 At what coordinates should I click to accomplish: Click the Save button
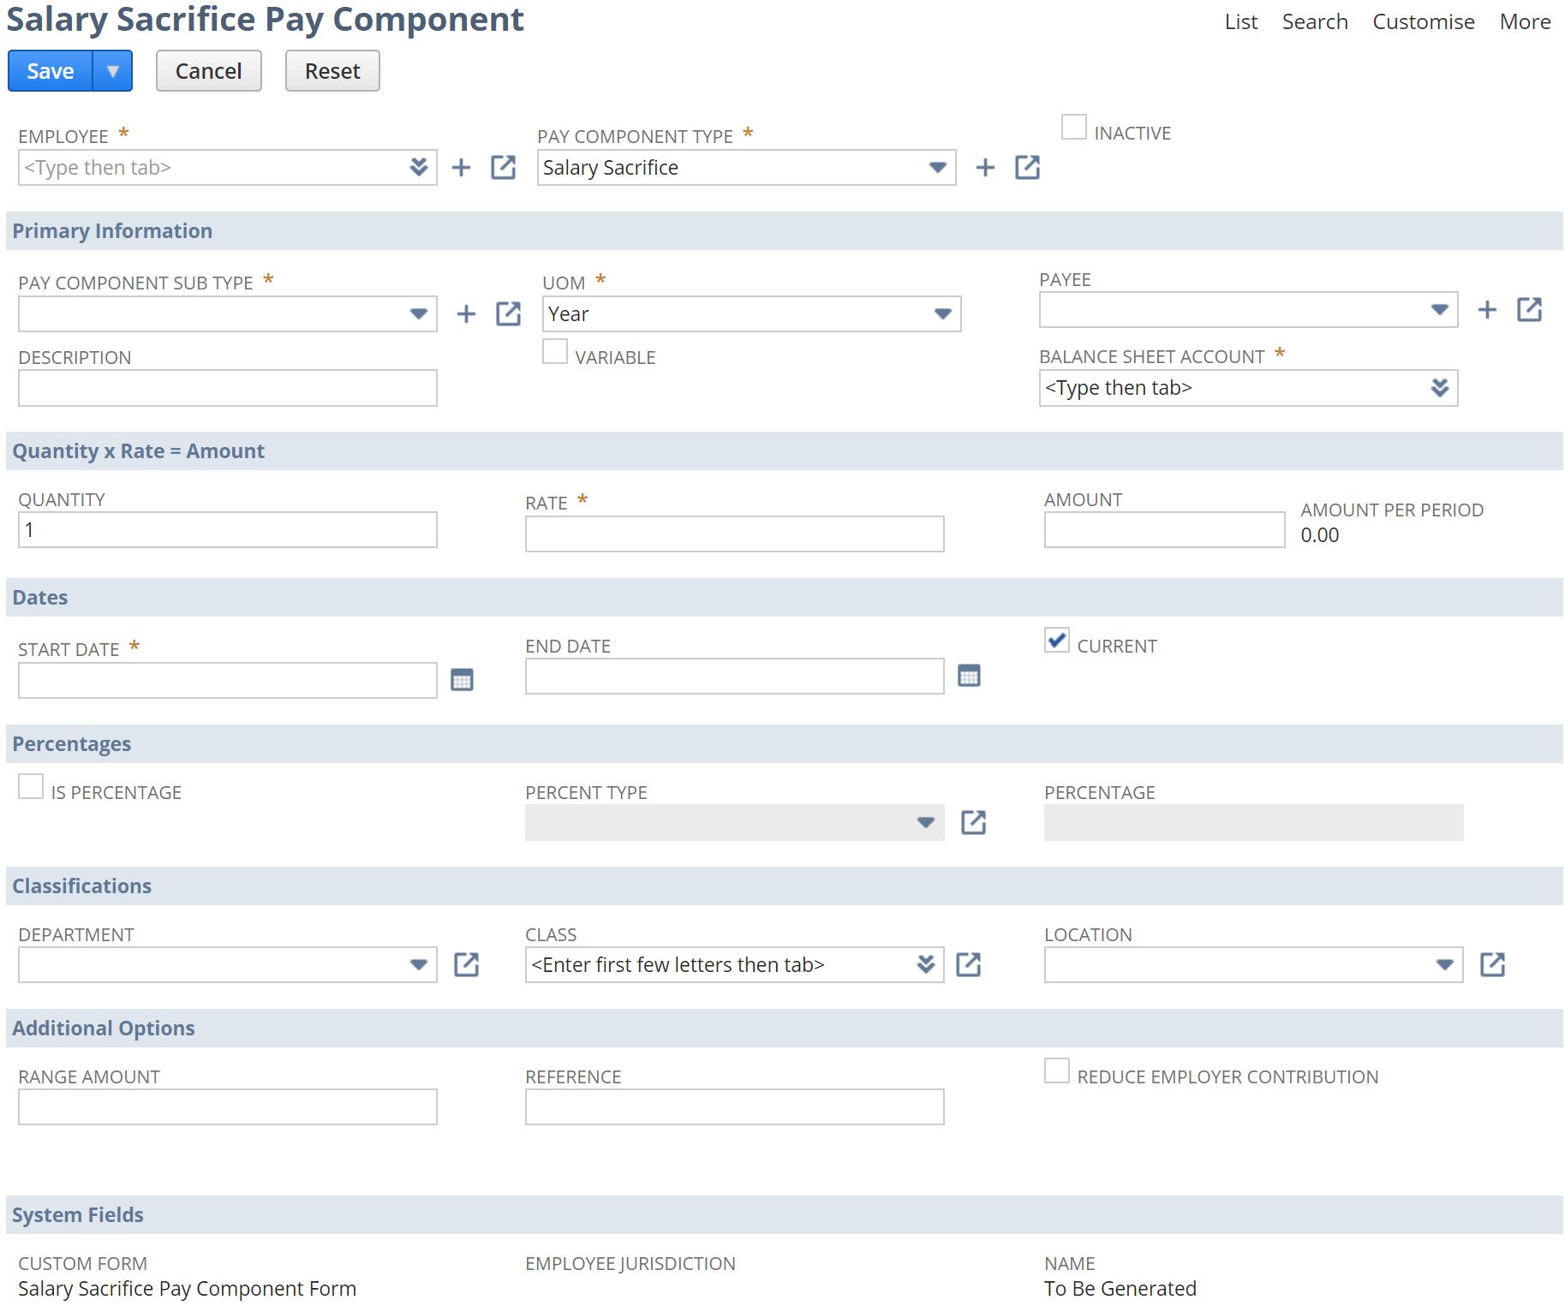(x=50, y=70)
